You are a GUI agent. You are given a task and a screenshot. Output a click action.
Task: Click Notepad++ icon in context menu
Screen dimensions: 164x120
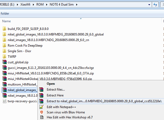pyautogui.click(x=41, y=107)
